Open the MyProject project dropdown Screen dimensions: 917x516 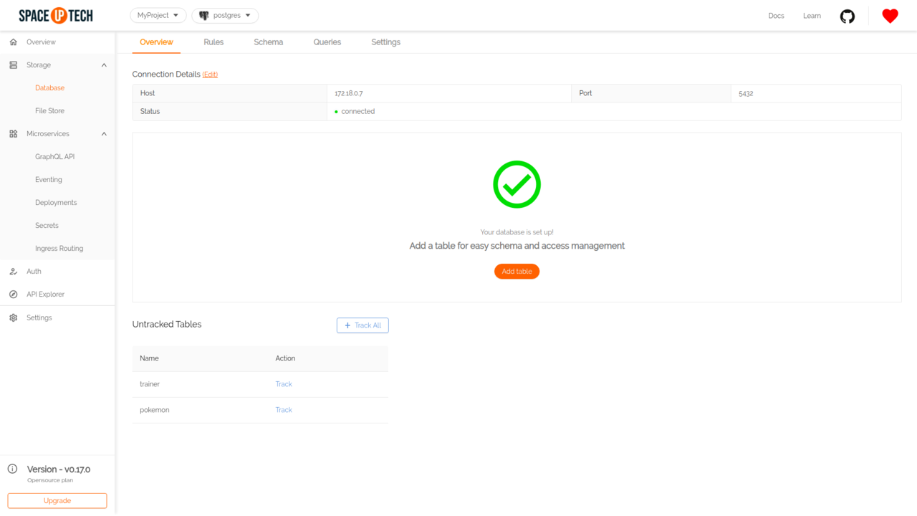tap(158, 15)
